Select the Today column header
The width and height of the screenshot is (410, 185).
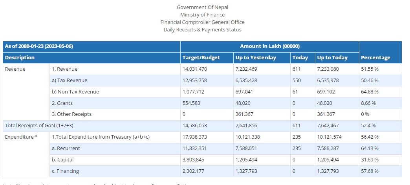click(300, 58)
